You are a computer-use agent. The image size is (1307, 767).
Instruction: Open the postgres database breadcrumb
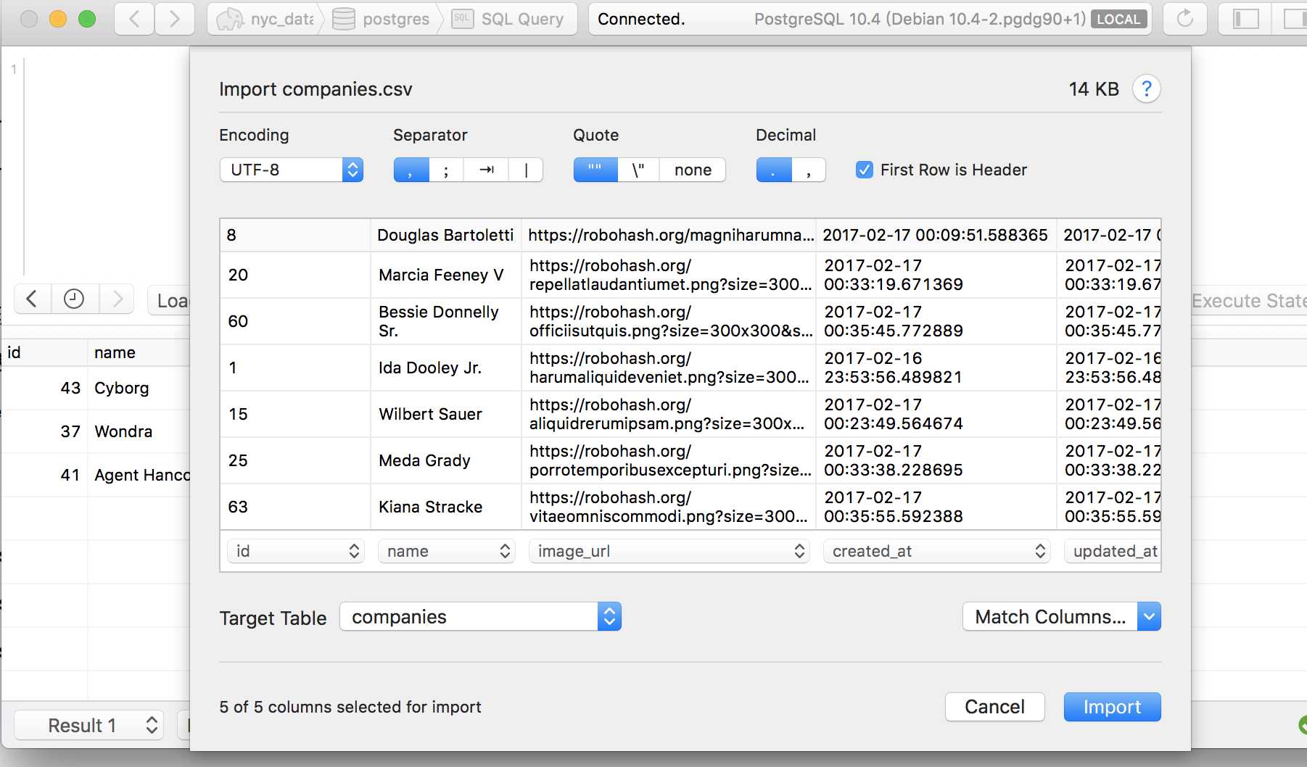point(382,19)
